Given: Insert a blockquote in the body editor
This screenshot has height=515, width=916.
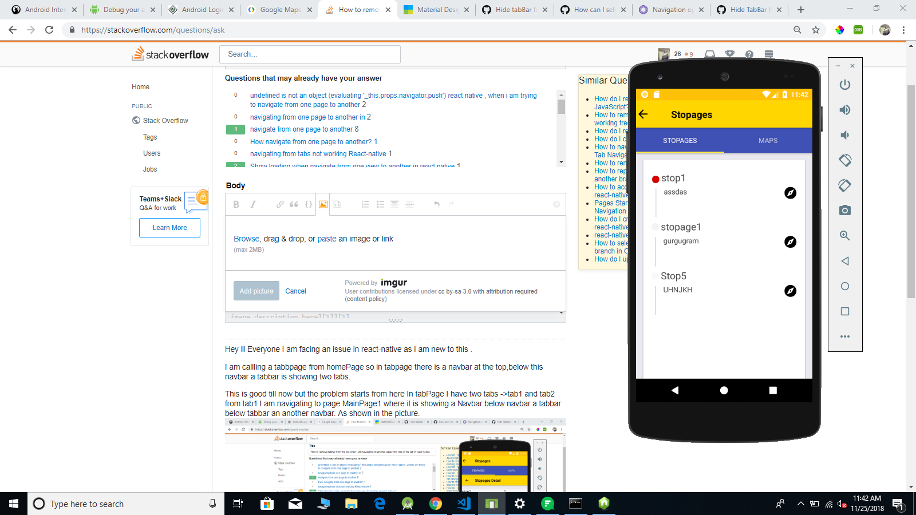Looking at the screenshot, I should 294,204.
